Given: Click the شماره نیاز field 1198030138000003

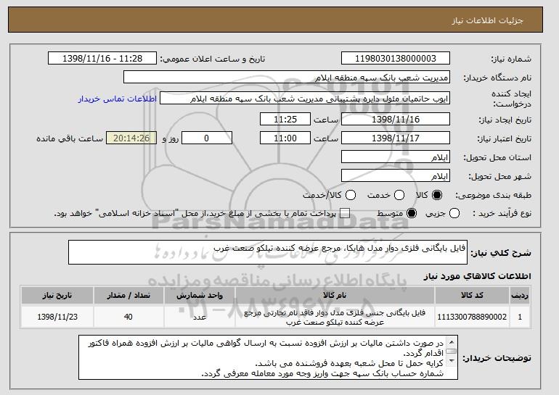Looking at the screenshot, I should tap(396, 59).
